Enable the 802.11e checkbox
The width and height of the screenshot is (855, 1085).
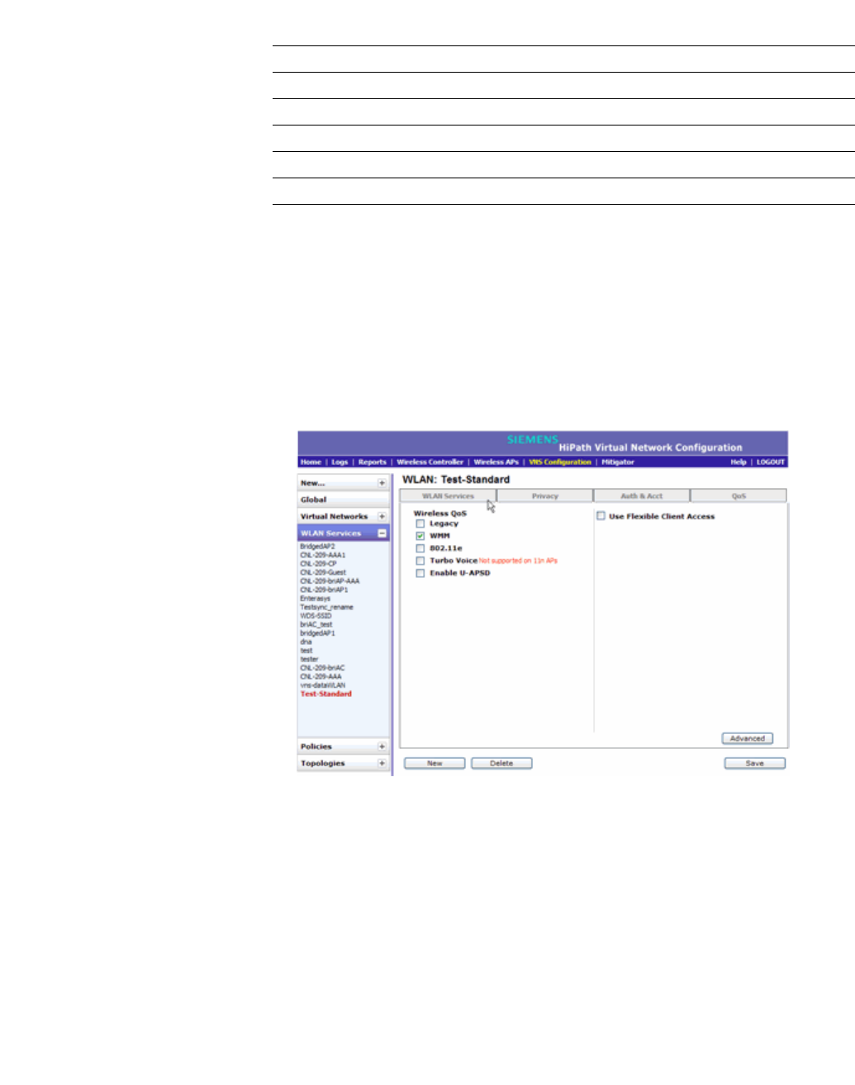420,548
